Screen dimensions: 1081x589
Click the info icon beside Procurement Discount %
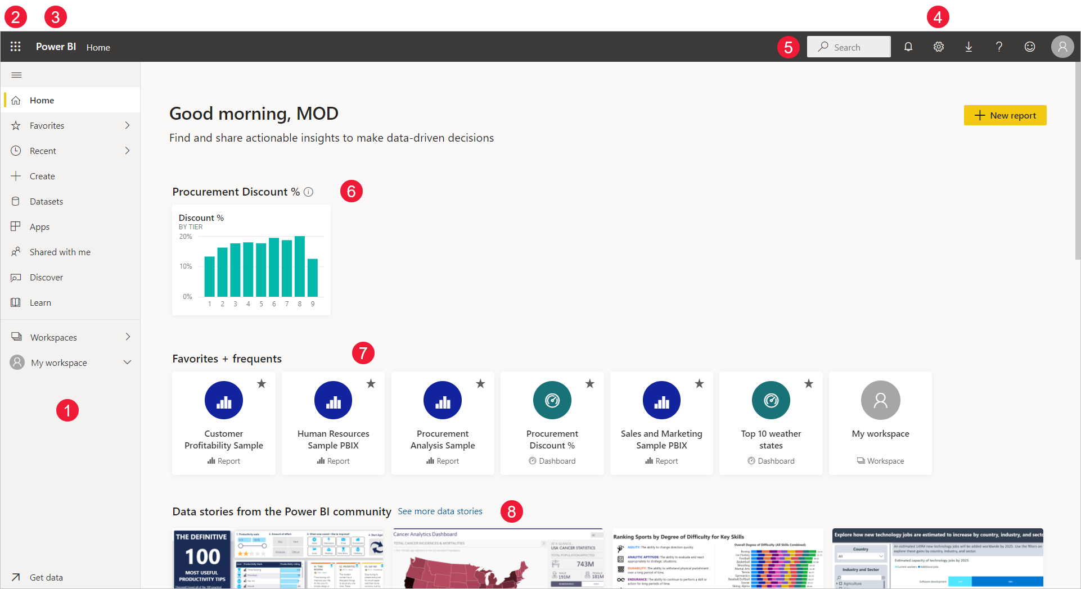(x=308, y=192)
